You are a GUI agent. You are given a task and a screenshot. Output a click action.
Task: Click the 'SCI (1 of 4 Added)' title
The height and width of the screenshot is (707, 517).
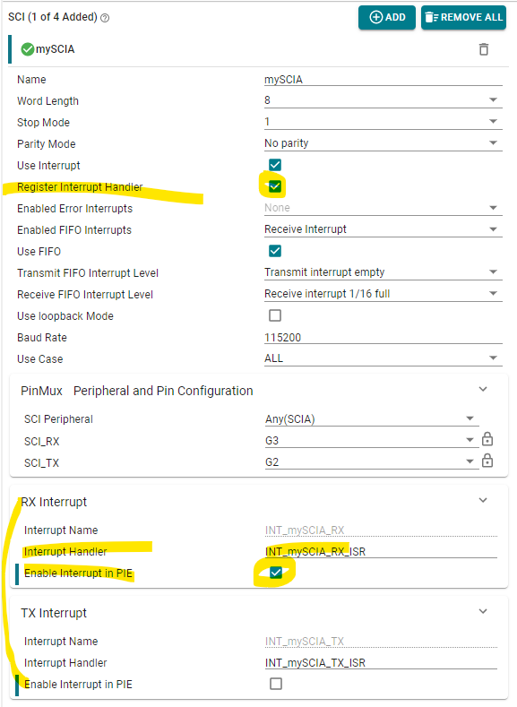[x=53, y=17]
